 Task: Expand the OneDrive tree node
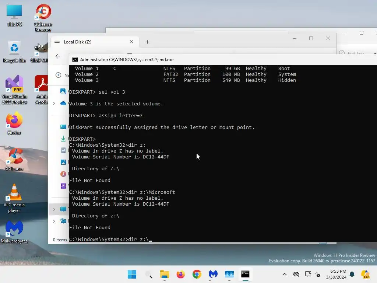click(x=54, y=103)
